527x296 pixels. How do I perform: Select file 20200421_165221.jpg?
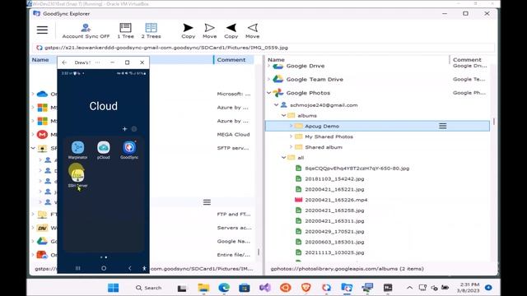(x=334, y=189)
